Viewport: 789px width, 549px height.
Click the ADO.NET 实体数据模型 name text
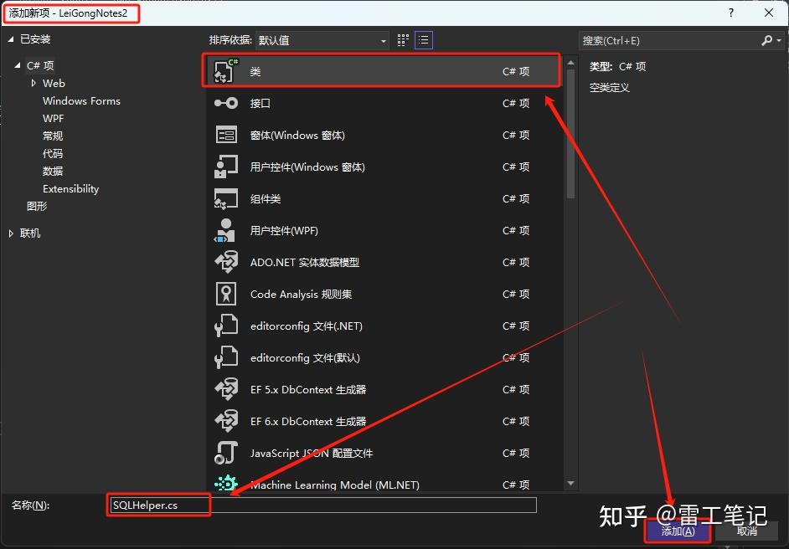[x=304, y=262]
